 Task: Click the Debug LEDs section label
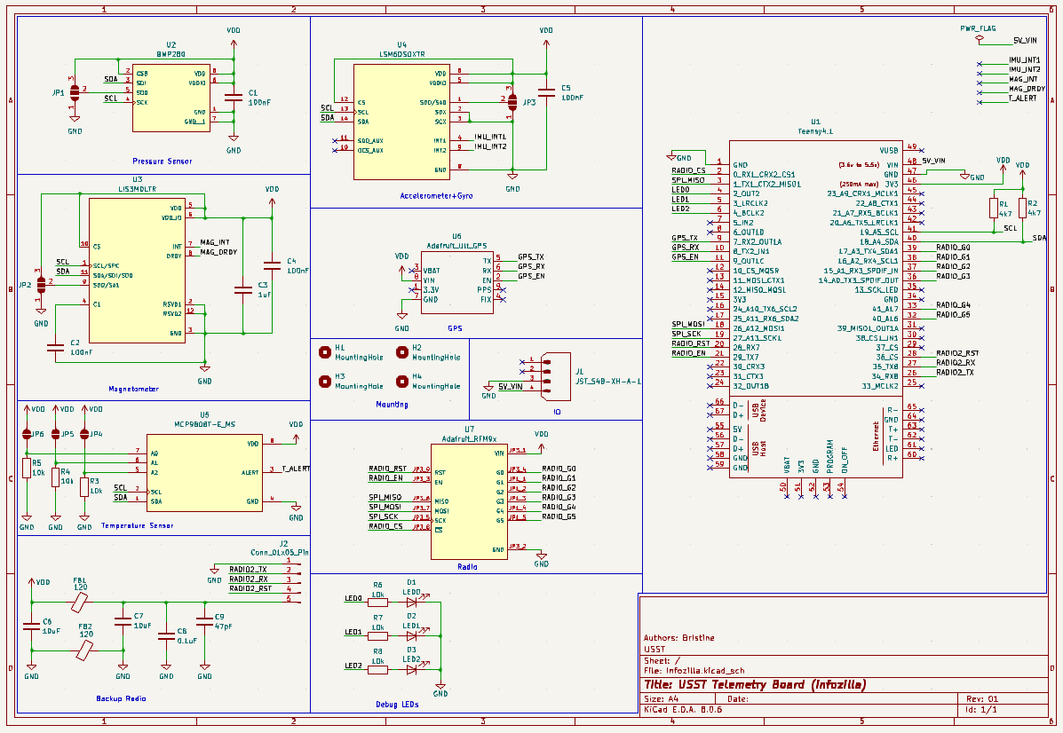tap(397, 705)
